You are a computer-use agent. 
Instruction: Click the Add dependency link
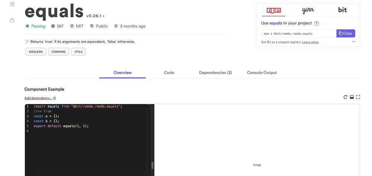click(x=38, y=98)
